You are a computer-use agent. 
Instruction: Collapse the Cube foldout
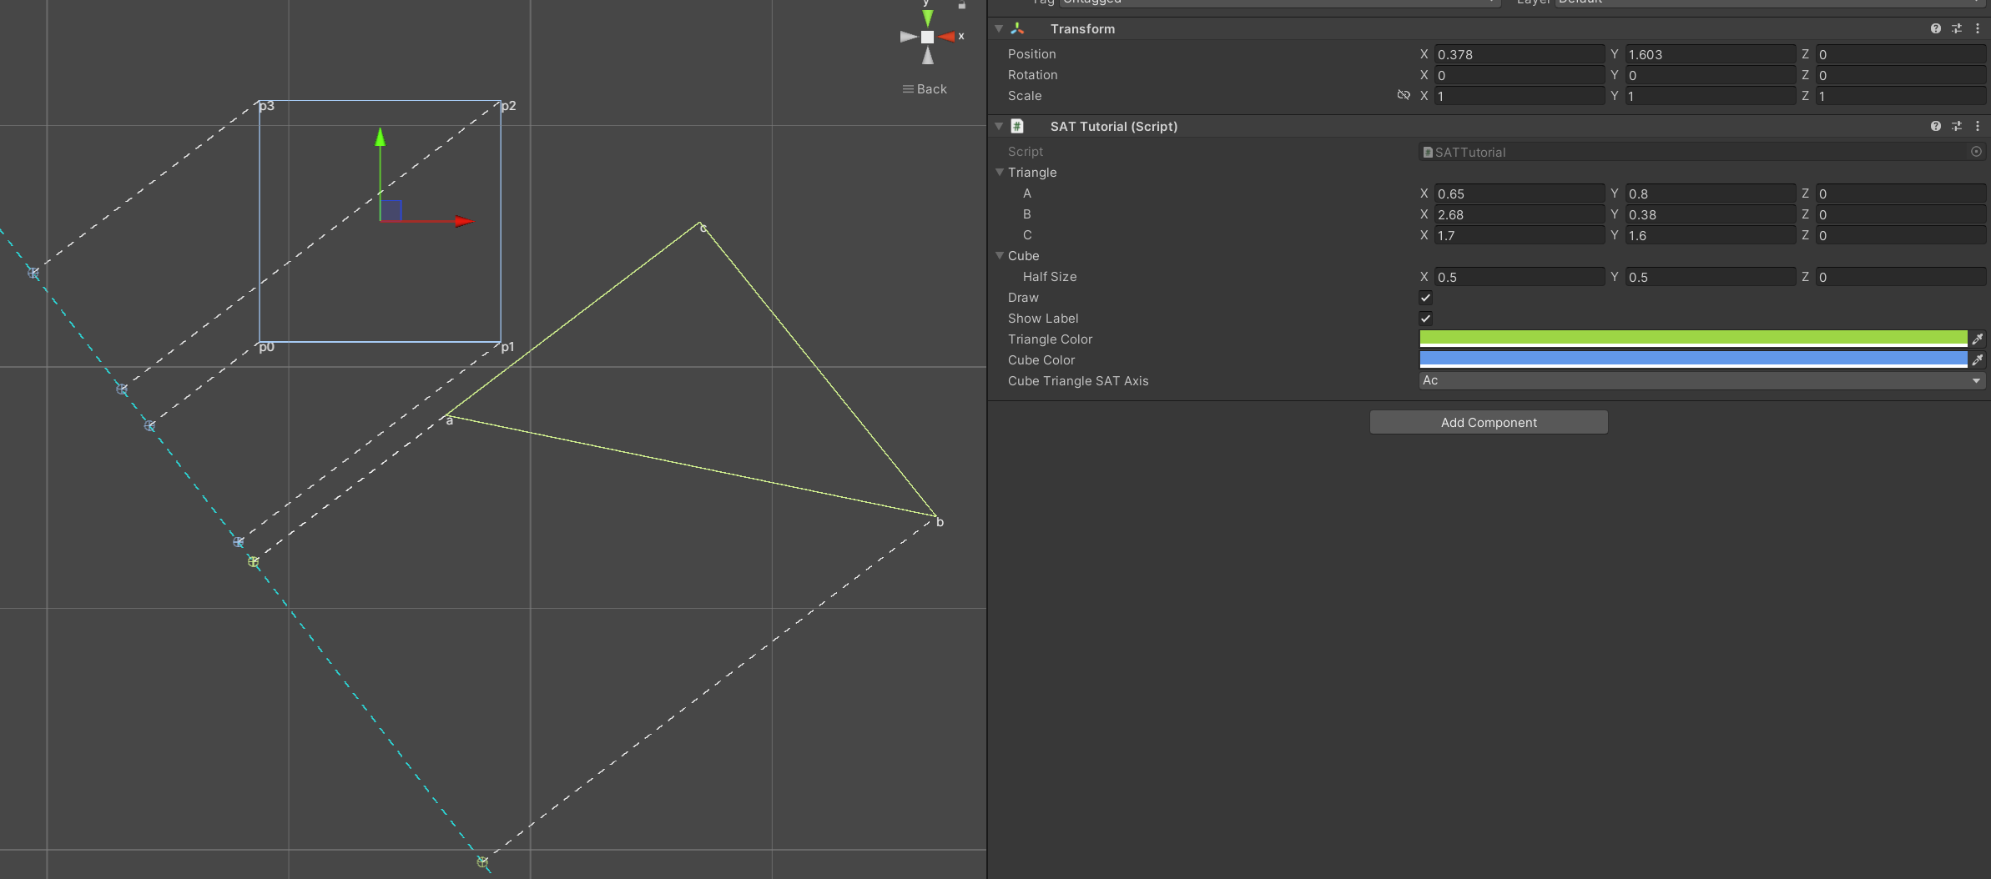[1000, 256]
